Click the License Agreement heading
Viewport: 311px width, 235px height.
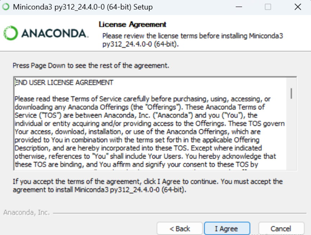(x=133, y=24)
